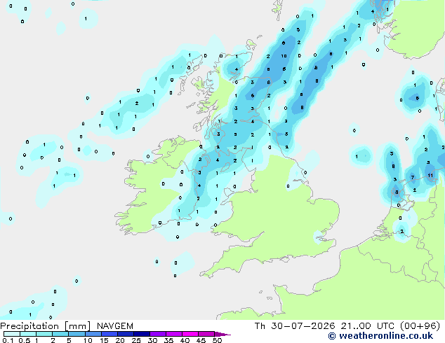The image size is (445, 343).
Task: Click the 5–10 mm legend color swatch
Action: coord(77,334)
